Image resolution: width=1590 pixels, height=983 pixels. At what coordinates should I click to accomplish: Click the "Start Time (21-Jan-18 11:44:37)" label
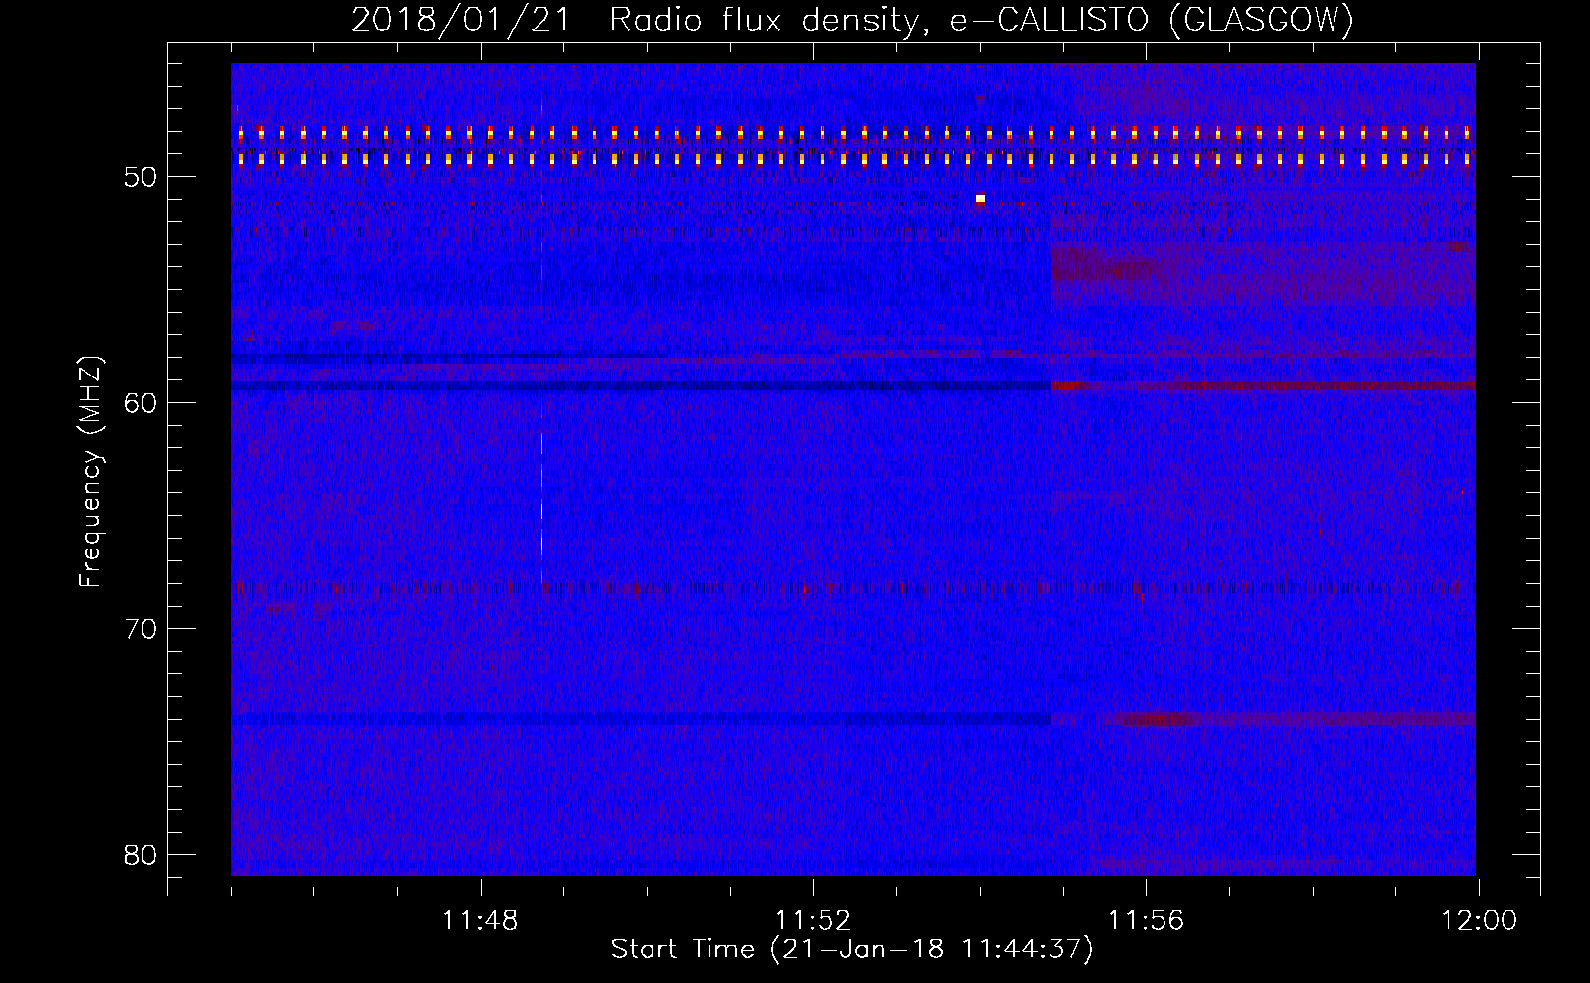click(x=852, y=950)
